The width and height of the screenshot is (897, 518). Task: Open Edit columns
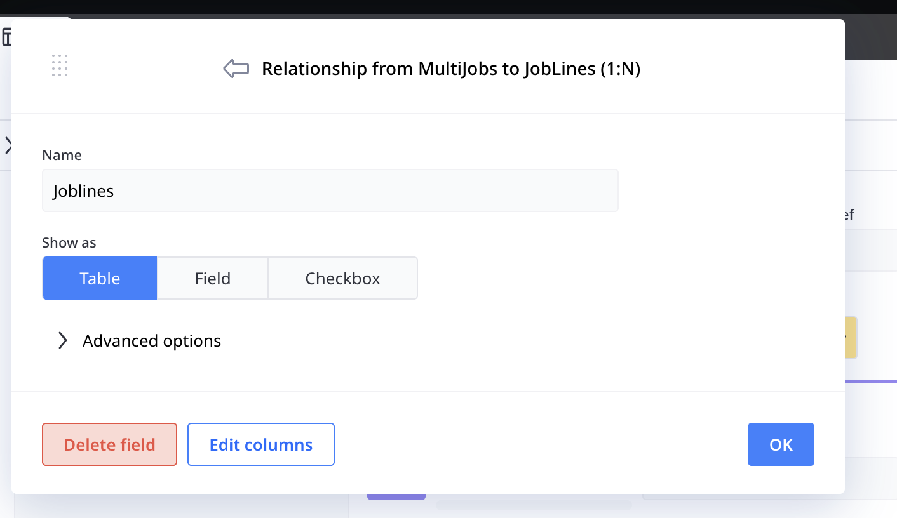pos(260,444)
